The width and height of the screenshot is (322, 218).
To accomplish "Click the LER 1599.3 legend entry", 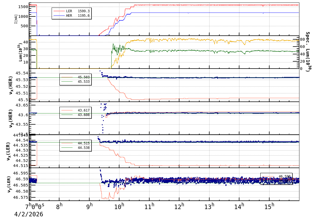I will [x=71, y=11].
